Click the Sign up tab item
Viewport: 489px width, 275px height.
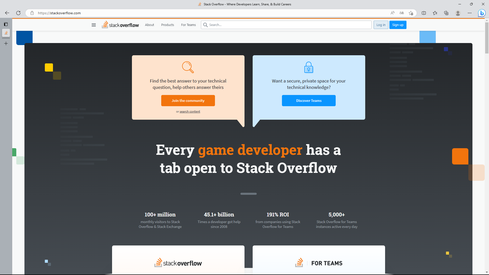(398, 24)
